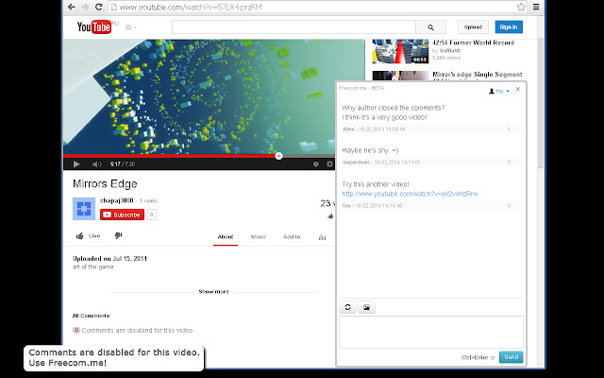Image resolution: width=604 pixels, height=378 pixels.
Task: Click the Sign in button
Action: click(509, 27)
